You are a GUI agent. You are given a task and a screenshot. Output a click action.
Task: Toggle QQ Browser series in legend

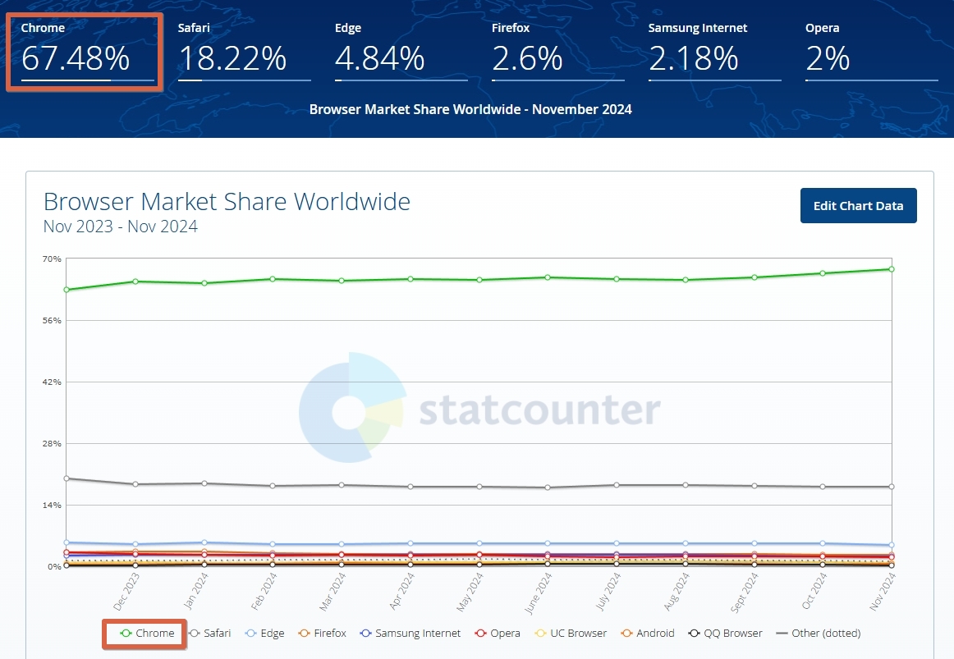click(725, 633)
